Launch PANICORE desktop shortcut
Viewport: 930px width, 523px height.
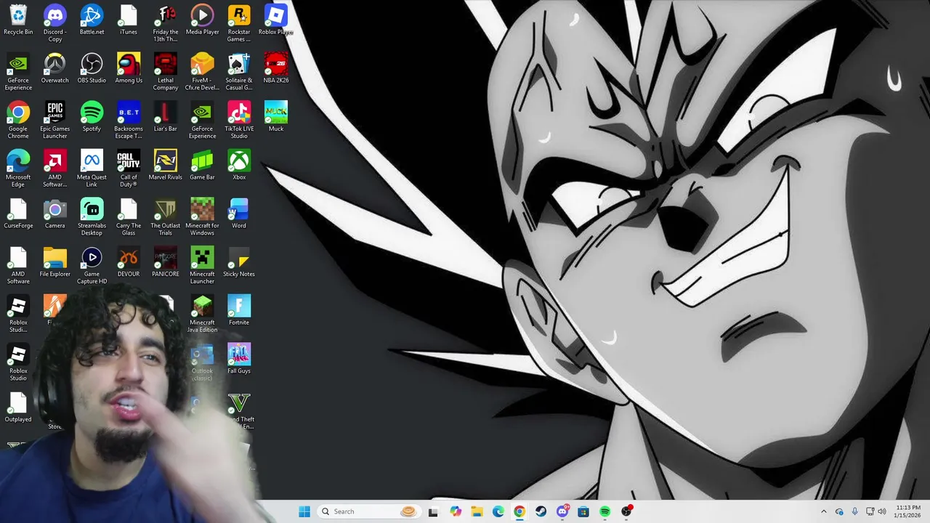pyautogui.click(x=166, y=263)
